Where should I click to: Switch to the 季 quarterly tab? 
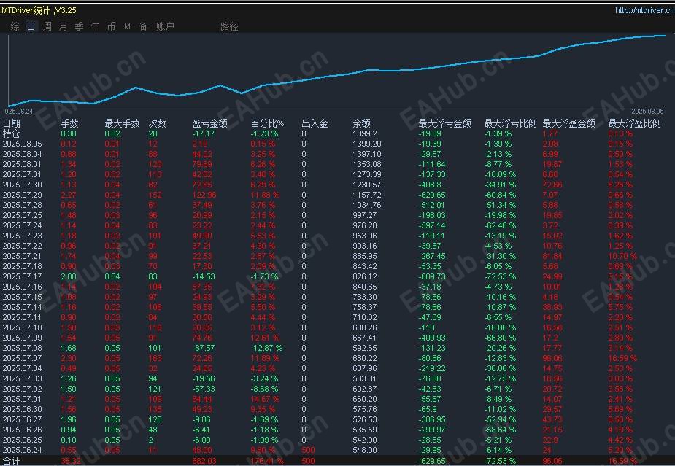80,26
